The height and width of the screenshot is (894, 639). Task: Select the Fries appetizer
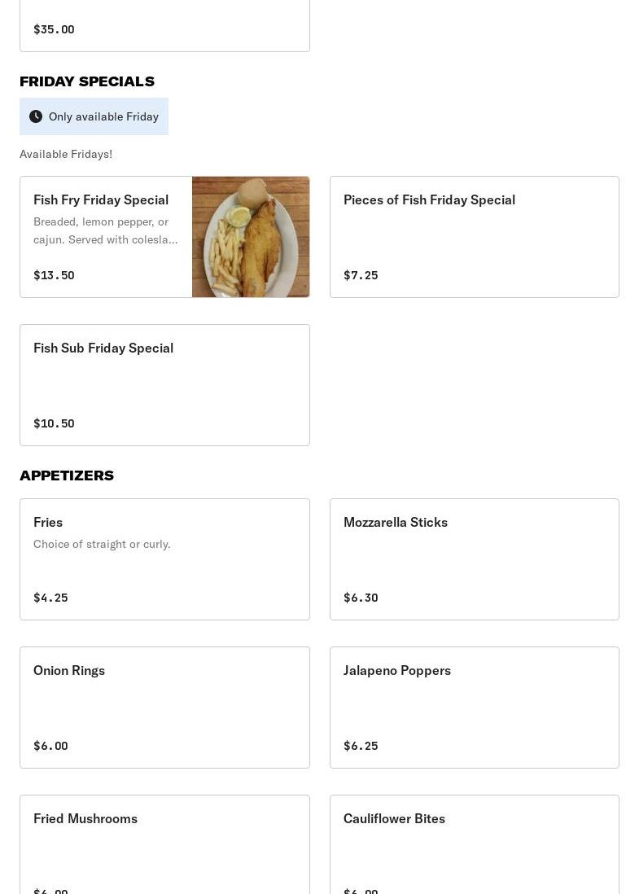(164, 559)
